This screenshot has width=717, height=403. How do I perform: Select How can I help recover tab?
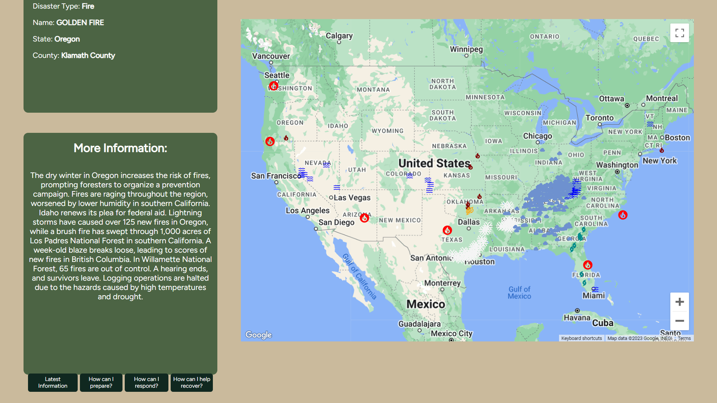pos(192,382)
